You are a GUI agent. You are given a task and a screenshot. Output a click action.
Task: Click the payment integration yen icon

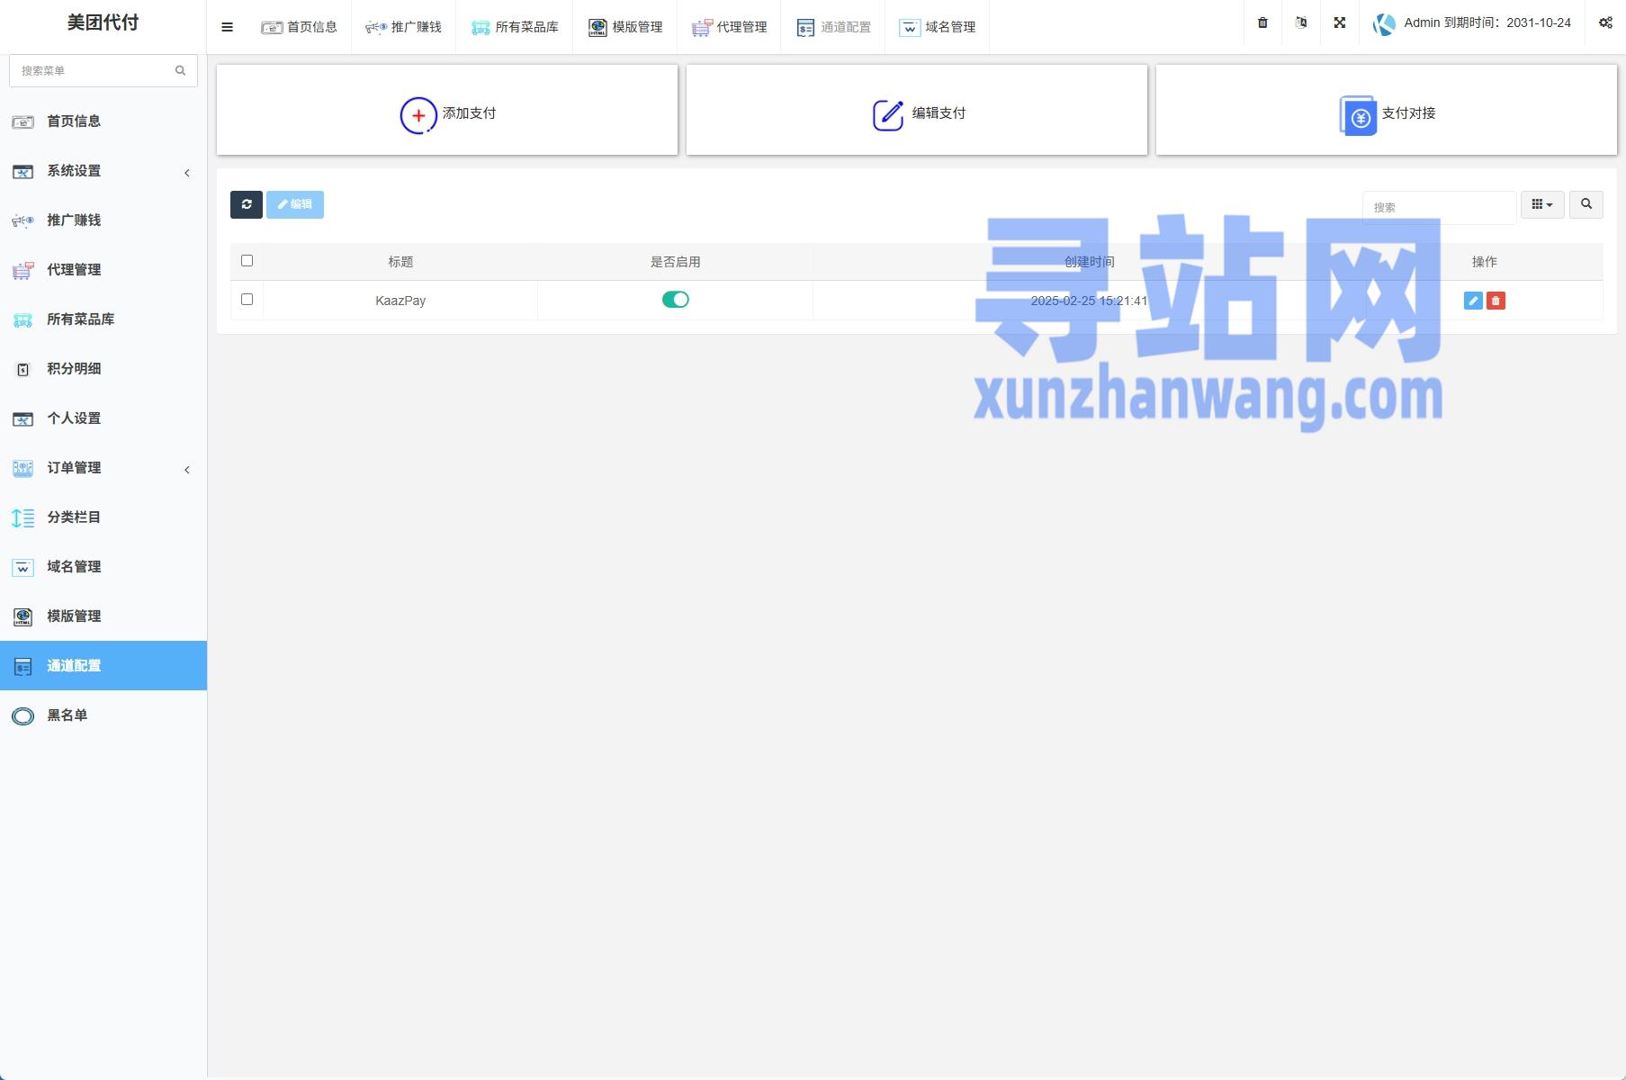pos(1358,115)
